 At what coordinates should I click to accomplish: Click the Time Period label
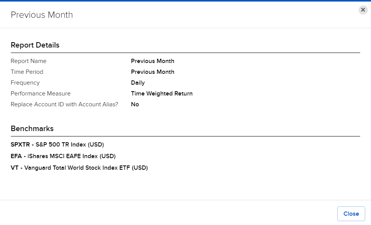[27, 72]
